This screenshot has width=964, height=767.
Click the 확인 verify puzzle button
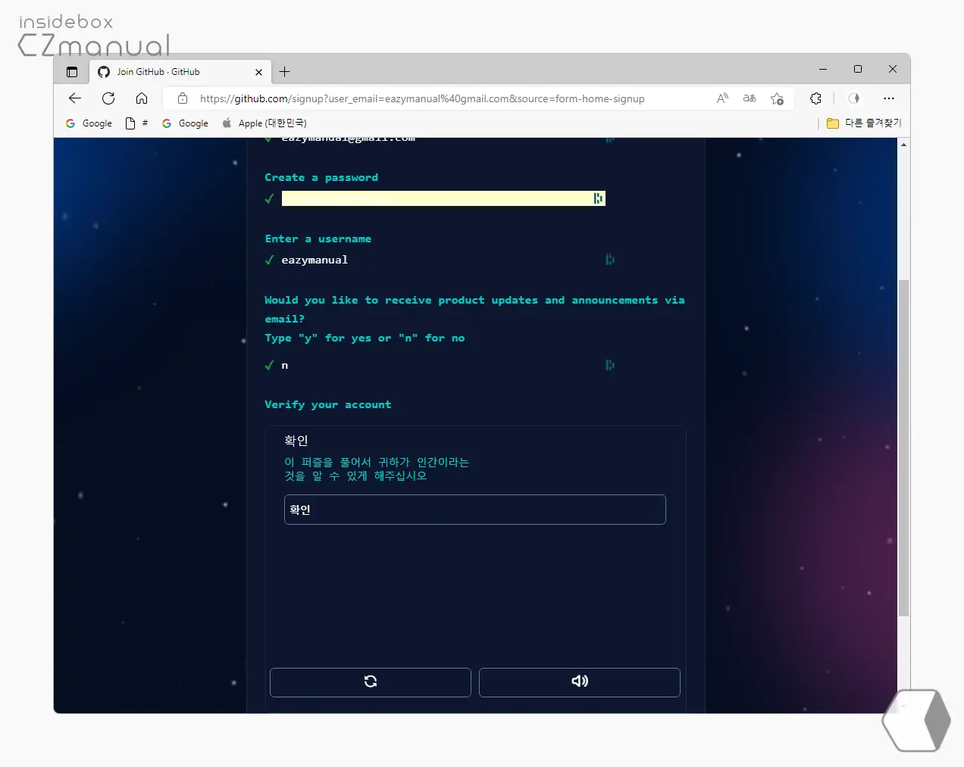474,510
